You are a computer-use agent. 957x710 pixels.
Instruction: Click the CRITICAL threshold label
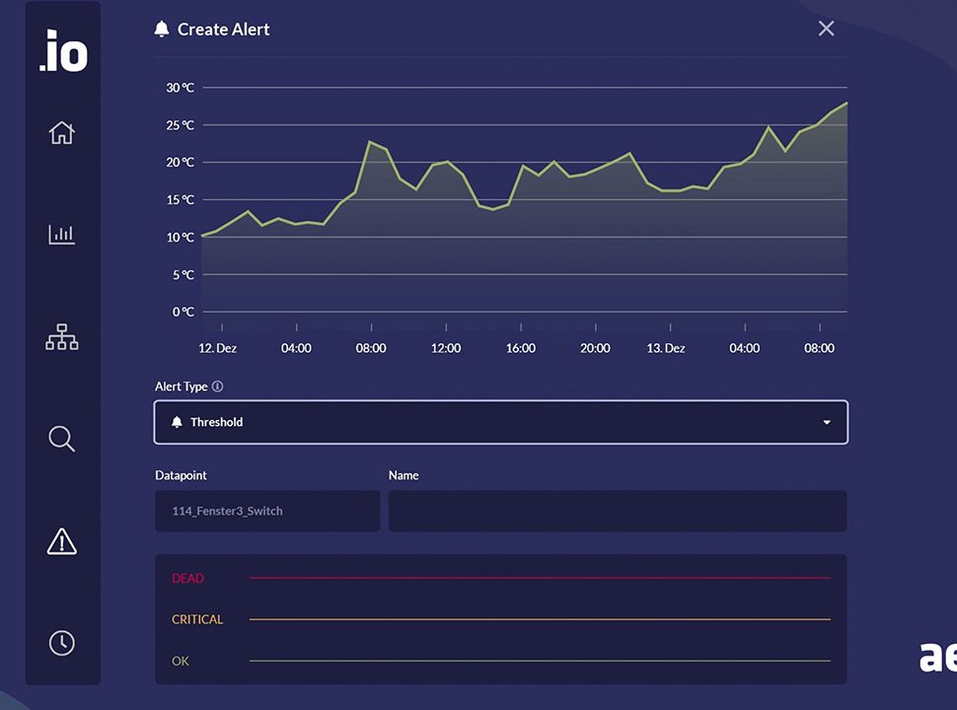click(197, 619)
